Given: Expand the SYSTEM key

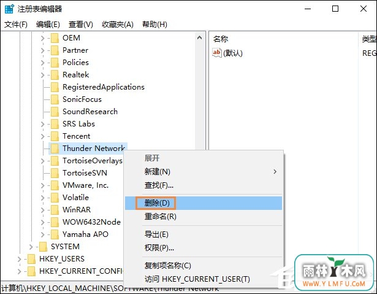Looking at the screenshot, I should 31,247.
